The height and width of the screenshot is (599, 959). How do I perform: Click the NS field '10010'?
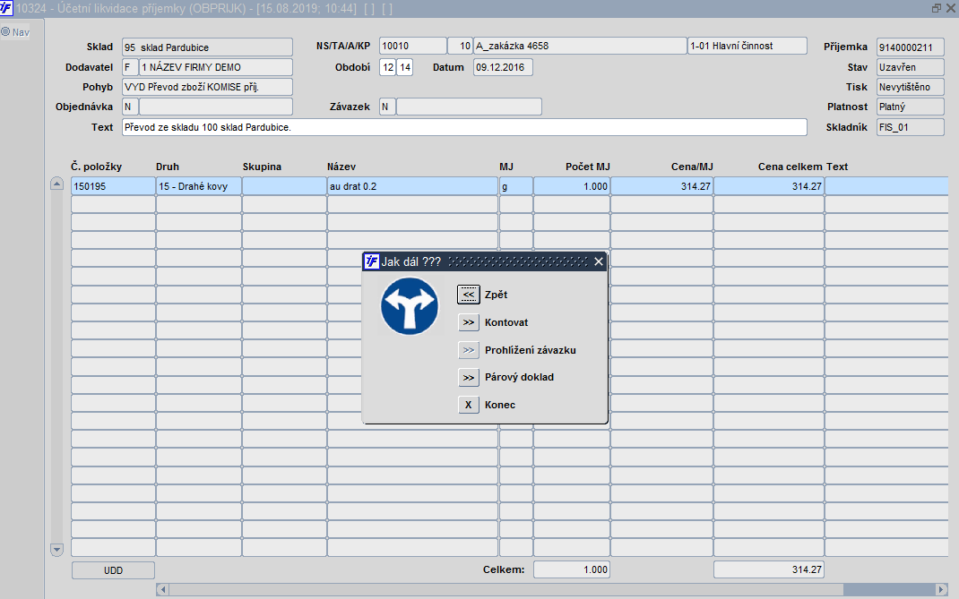(x=413, y=46)
